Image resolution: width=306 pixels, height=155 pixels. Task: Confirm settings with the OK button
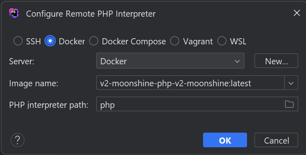coord(225,140)
